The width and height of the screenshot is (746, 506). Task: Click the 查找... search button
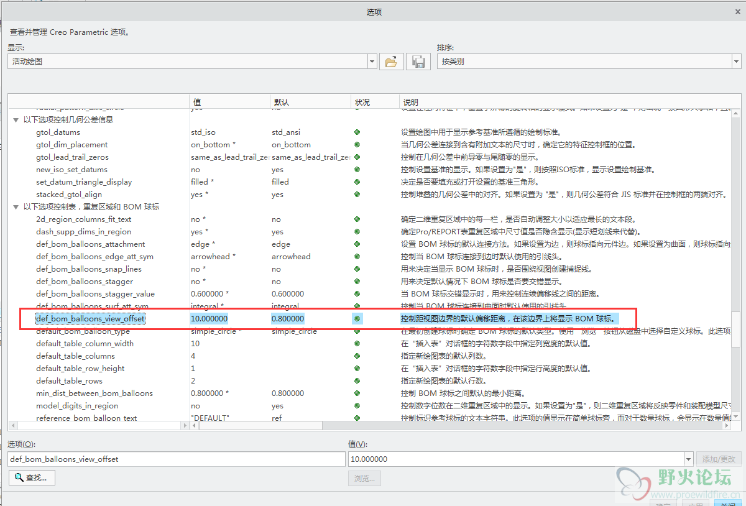[x=32, y=477]
